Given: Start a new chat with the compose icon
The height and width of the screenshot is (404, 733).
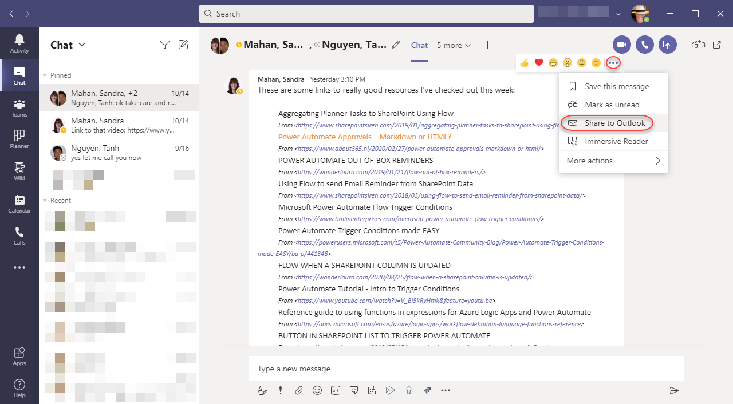Looking at the screenshot, I should coord(183,45).
